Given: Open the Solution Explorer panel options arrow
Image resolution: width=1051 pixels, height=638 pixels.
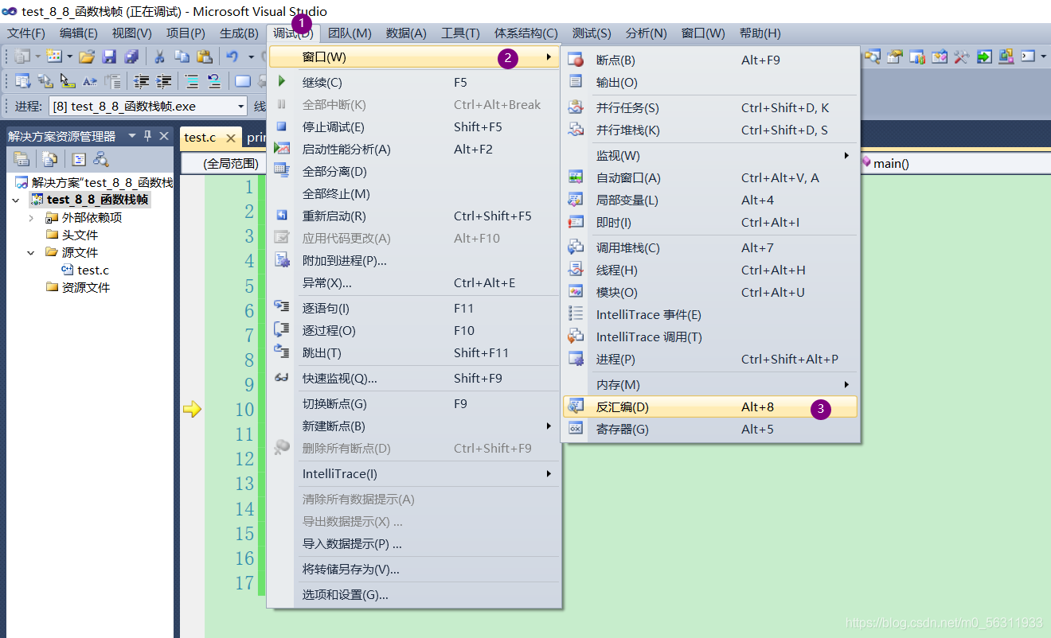Looking at the screenshot, I should click(132, 136).
